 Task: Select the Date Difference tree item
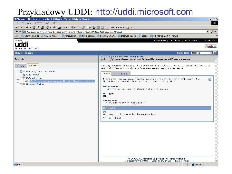(34, 78)
